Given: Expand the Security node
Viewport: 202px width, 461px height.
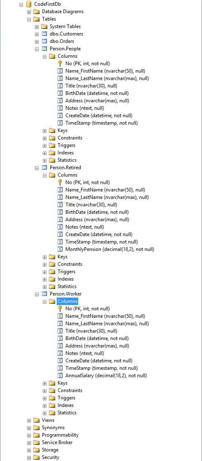Looking at the screenshot, I should (x=29, y=457).
